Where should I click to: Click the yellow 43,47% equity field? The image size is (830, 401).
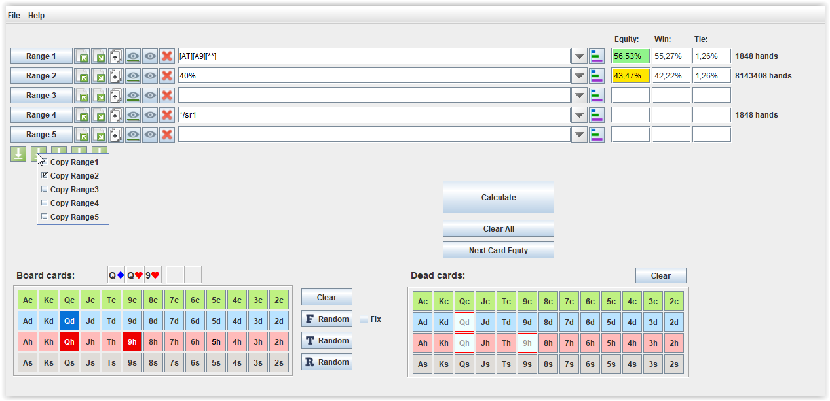(631, 76)
